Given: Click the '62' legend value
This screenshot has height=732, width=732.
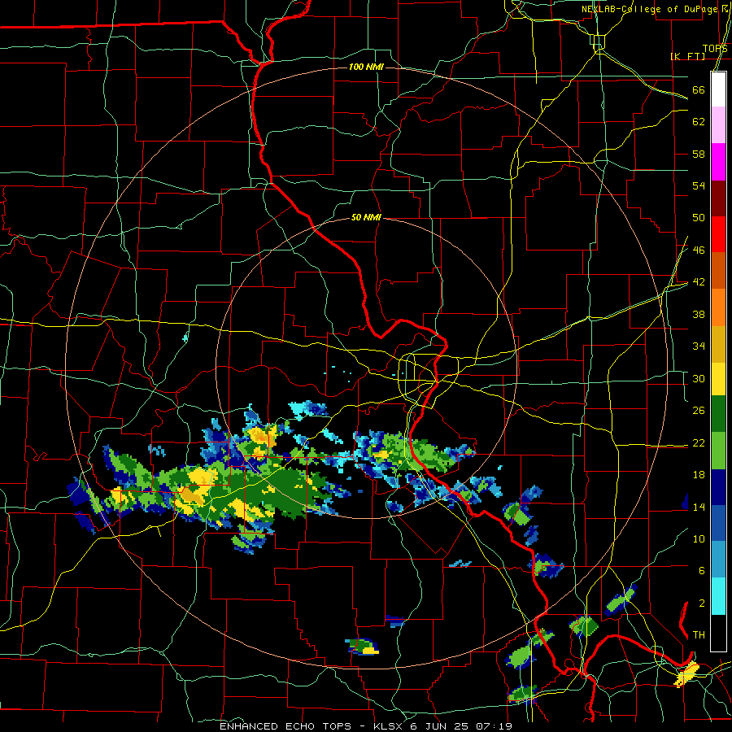Looking at the screenshot, I should coord(699,122).
